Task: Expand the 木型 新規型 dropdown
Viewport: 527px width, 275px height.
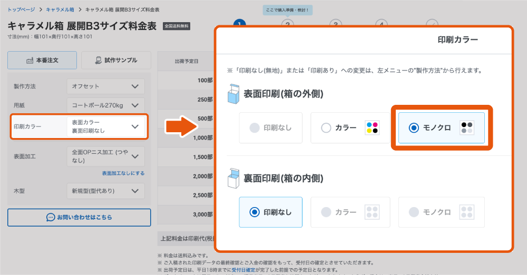Action: tap(105, 191)
